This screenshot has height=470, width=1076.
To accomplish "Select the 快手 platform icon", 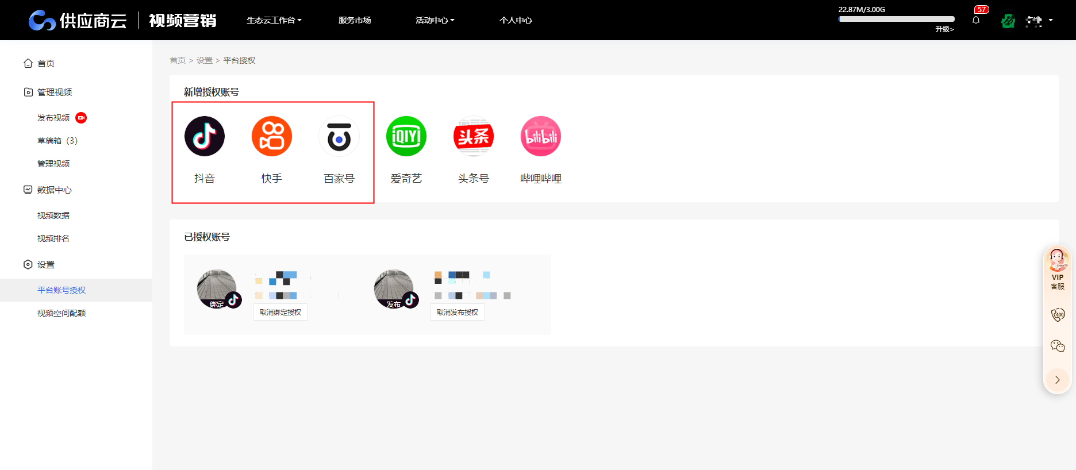I will click(x=272, y=136).
